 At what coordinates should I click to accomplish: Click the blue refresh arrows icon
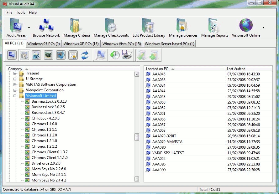[x=85, y=55]
